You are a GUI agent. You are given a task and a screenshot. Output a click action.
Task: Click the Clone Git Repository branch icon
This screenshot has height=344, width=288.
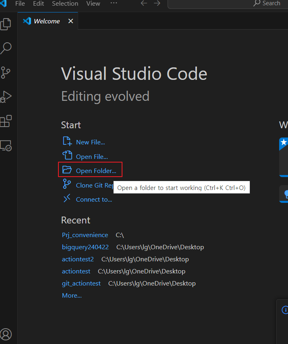pyautogui.click(x=66, y=184)
